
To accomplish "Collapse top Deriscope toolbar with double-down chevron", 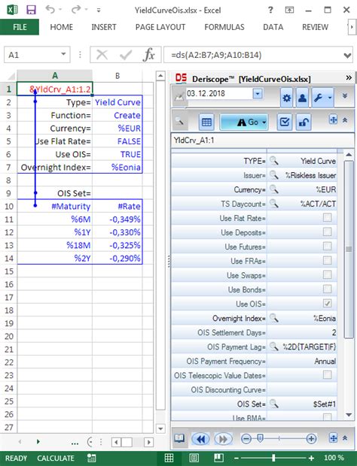I will click(x=345, y=95).
